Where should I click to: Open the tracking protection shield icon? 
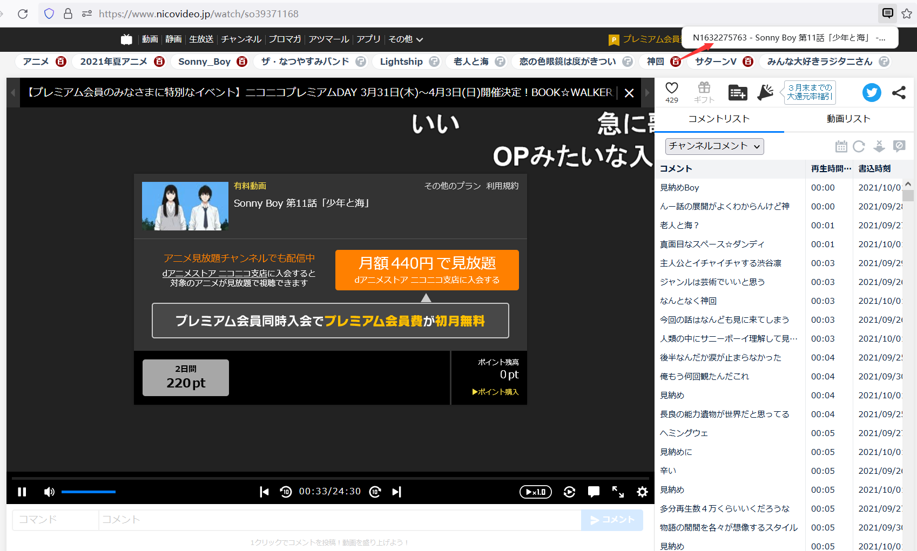[49, 13]
